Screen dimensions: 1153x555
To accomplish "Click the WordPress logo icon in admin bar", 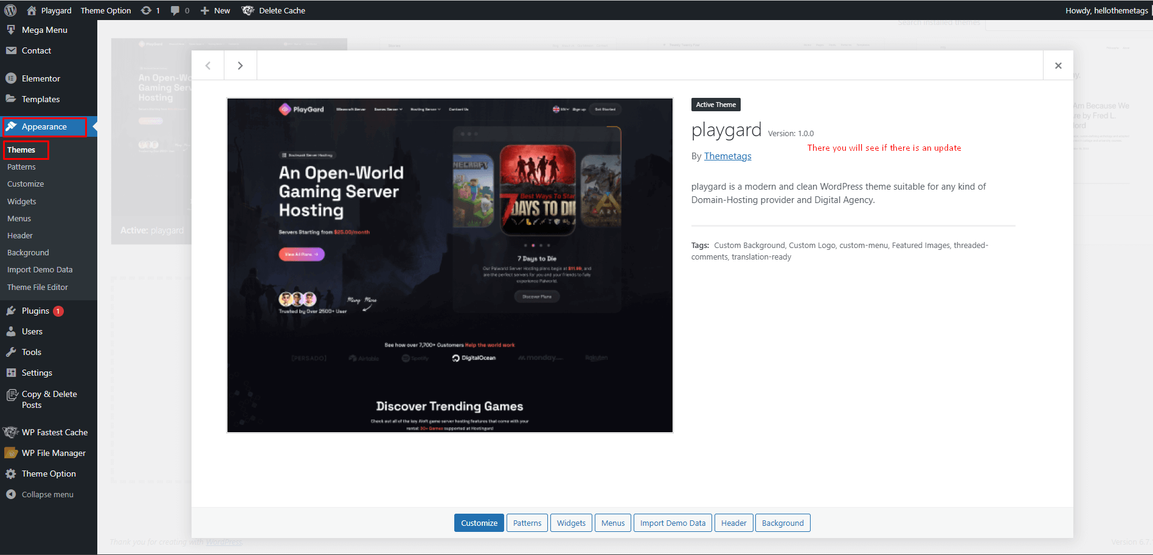I will pos(10,10).
